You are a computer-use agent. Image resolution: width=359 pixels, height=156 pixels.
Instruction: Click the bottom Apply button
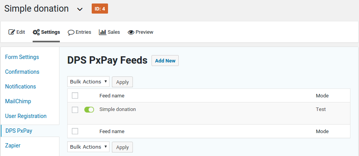click(122, 147)
